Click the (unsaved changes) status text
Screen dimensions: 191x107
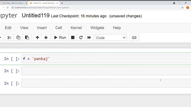(126, 16)
